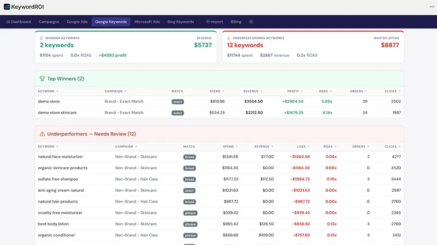Viewport: 437px width, 245px height.
Task: Sort Top Winners by Clicks column
Action: pyautogui.click(x=392, y=91)
